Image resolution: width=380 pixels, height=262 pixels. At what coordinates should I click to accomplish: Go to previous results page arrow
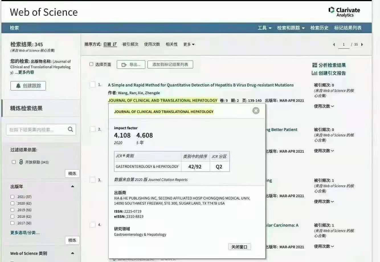(x=334, y=45)
